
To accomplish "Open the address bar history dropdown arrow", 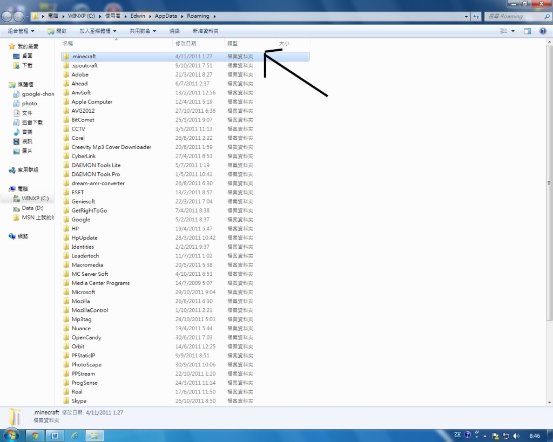I will (466, 16).
